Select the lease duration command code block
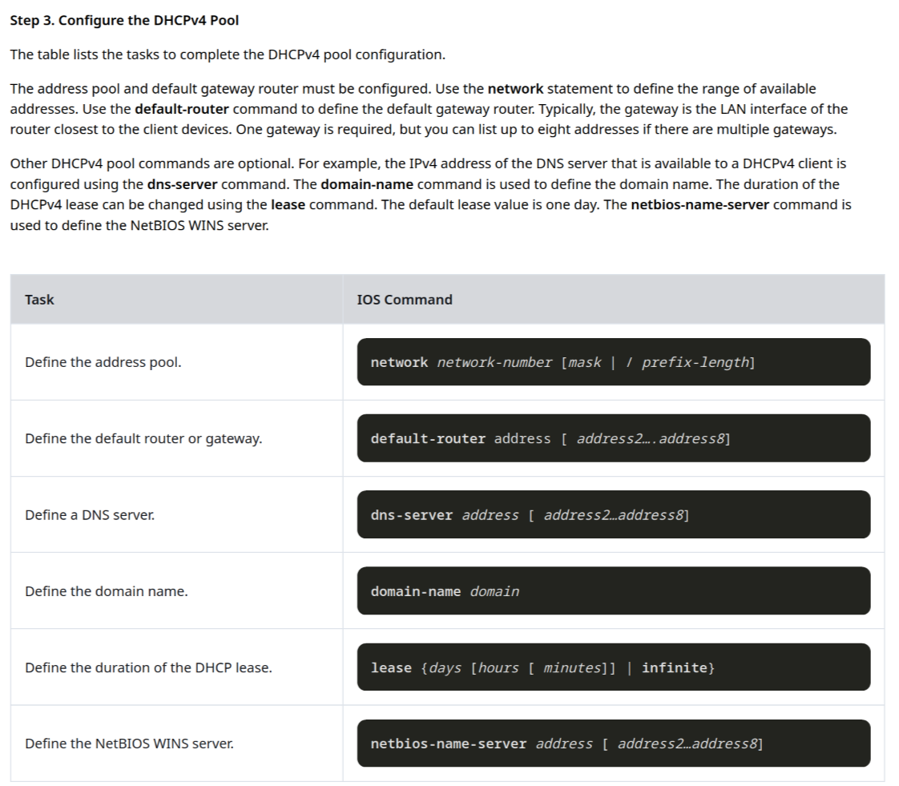The image size is (899, 786). (x=614, y=667)
